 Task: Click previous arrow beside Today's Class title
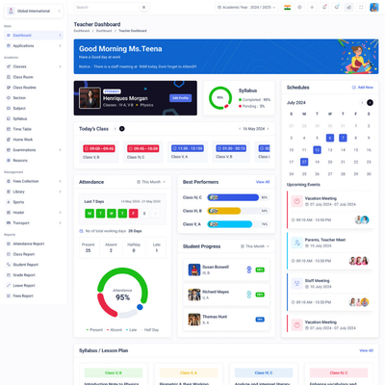click(115, 129)
